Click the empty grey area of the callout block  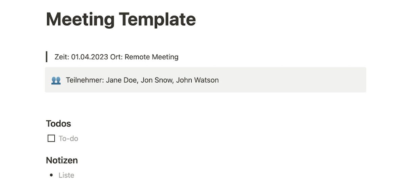tap(292, 80)
